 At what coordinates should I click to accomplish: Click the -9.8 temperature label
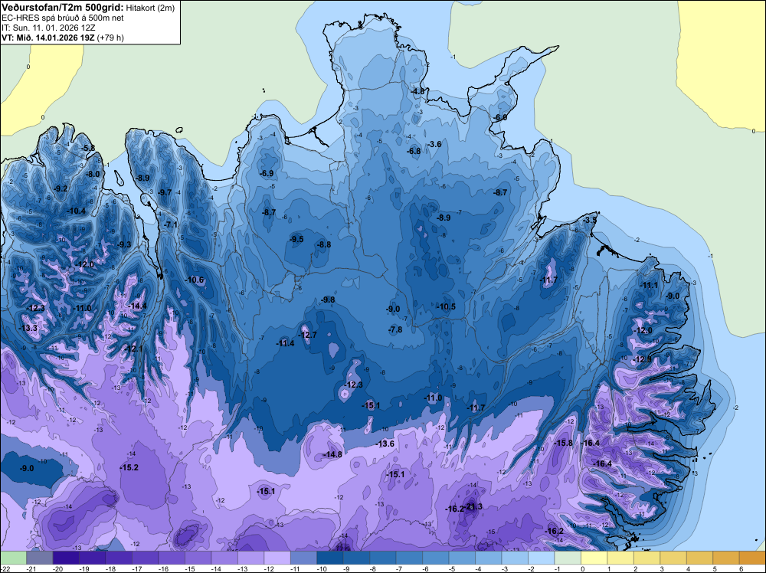point(328,300)
